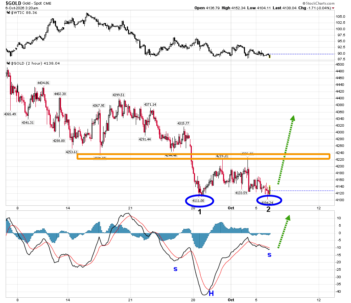Click the Last 4138.04 value in the header
351x303 pixels.
pos(284,8)
